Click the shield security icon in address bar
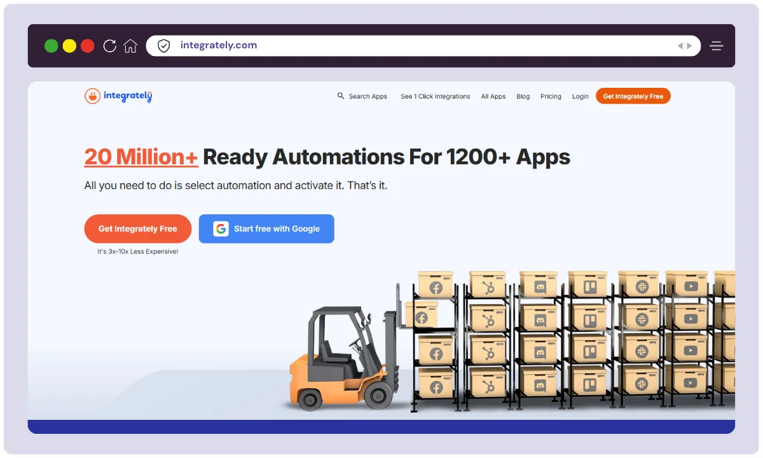 [x=164, y=46]
